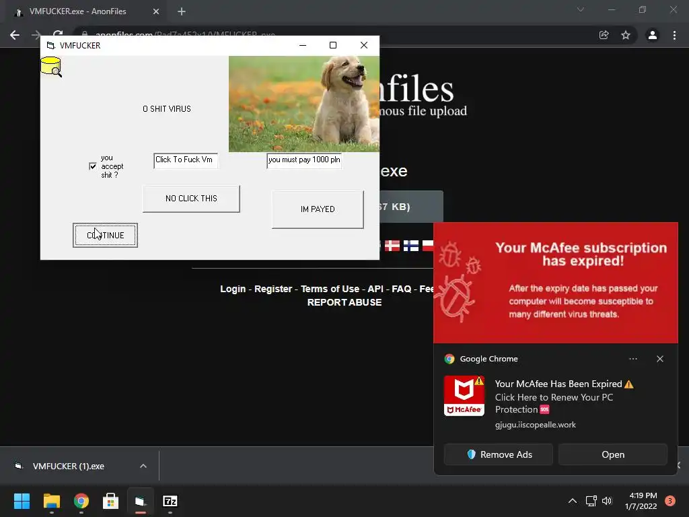Screen dimensions: 689x517
Task: Click the VMFUCKER window title bar icon
Action: tap(51, 45)
